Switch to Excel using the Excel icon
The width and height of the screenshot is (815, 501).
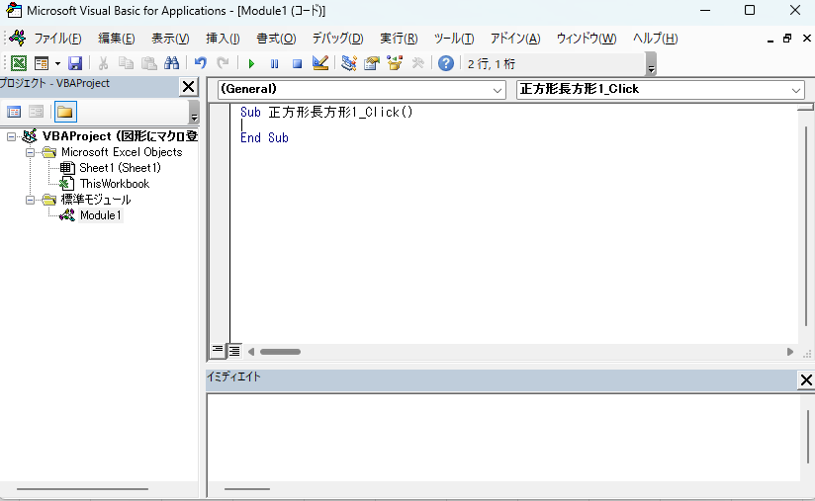(18, 63)
